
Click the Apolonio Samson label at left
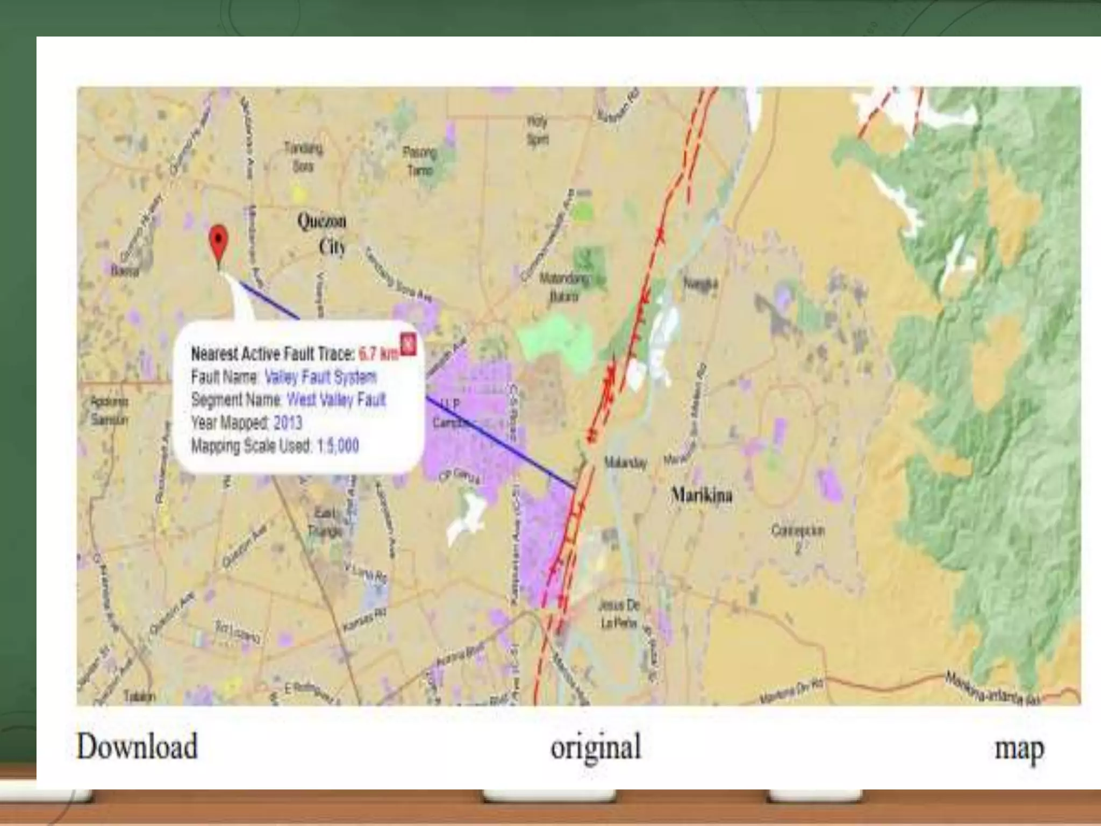[109, 410]
